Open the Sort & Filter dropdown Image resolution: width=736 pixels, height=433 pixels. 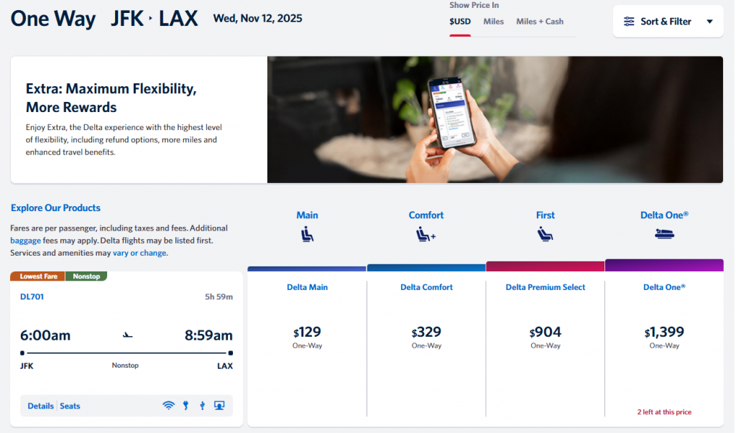(x=668, y=21)
